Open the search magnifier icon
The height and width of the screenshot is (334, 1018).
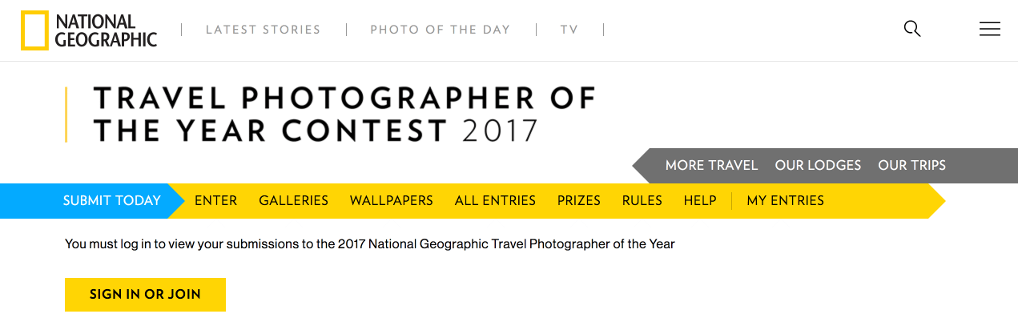click(911, 30)
